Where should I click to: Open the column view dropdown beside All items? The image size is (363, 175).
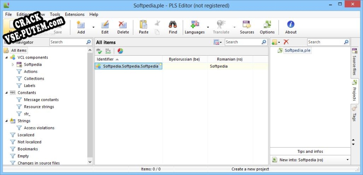click(218, 42)
